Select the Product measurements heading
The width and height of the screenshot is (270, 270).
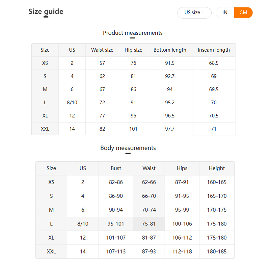133,33
